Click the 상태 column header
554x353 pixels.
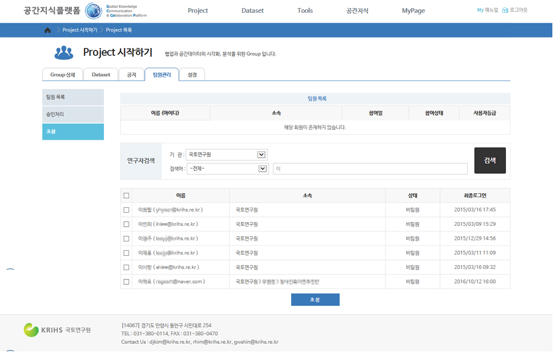click(x=412, y=196)
